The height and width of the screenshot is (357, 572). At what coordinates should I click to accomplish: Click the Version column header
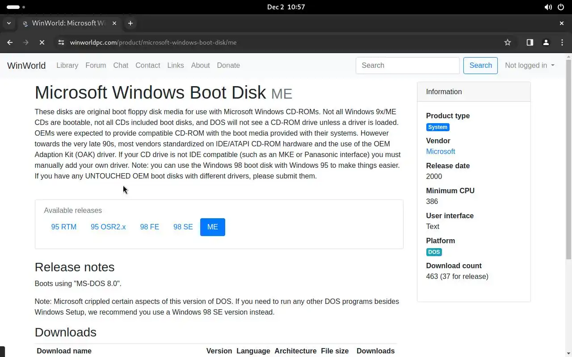tap(219, 351)
